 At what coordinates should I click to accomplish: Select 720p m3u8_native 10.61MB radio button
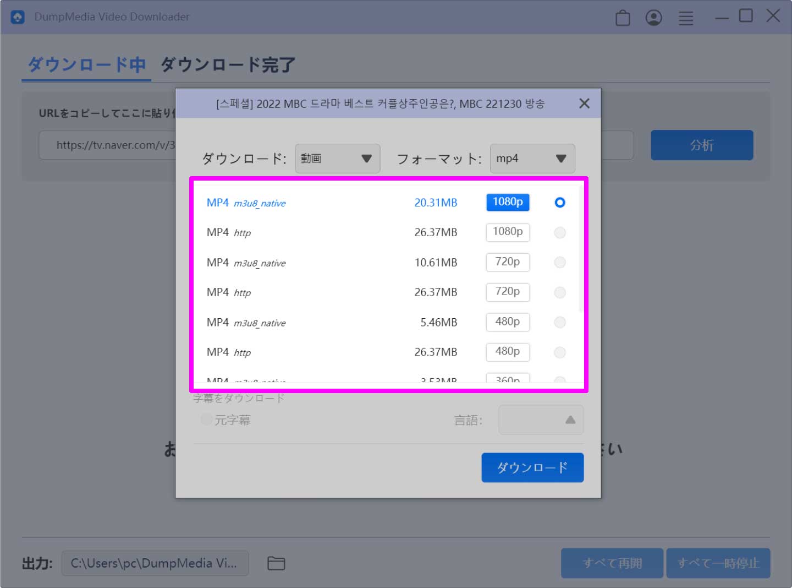[560, 262]
